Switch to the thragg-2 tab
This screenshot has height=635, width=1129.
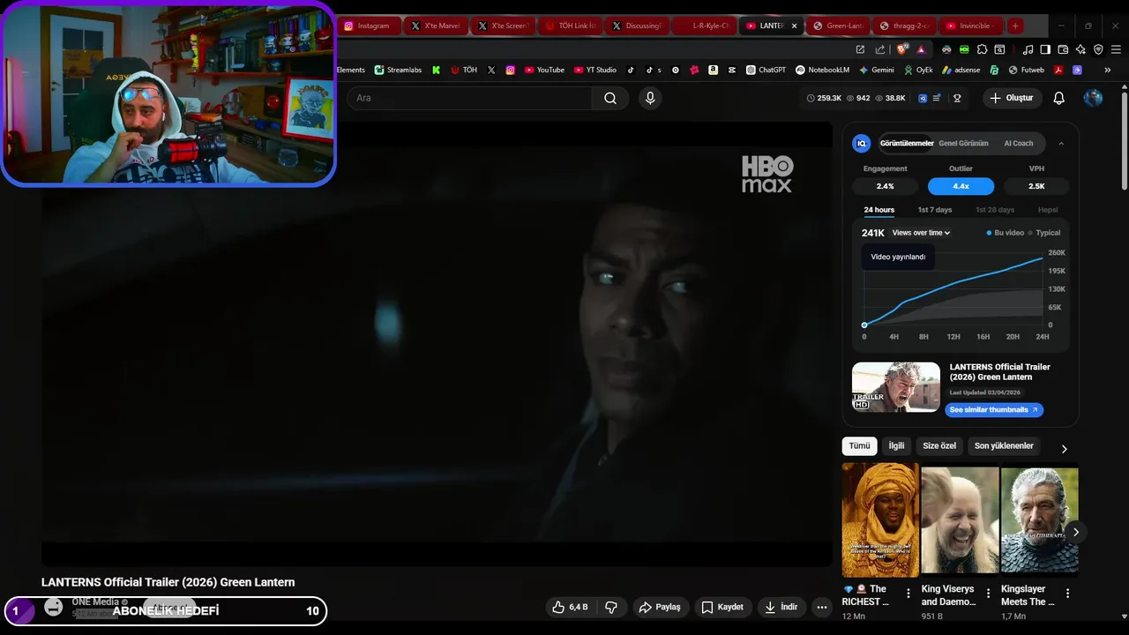click(905, 26)
